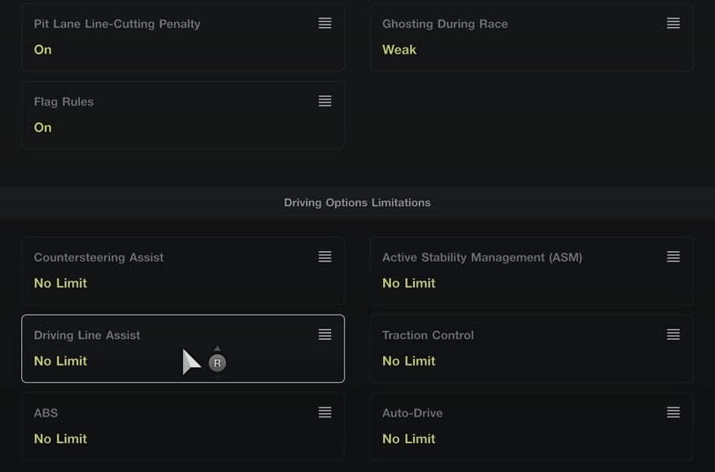This screenshot has height=472, width=715.
Task: Expand Countersteering Assist No Limit option
Action: click(60, 284)
